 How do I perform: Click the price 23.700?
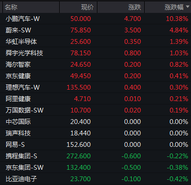tap(81, 179)
